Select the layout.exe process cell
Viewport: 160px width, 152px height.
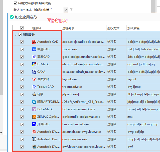point(84,79)
